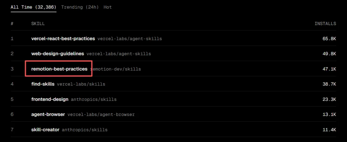
Task: Select the Hot tab
Action: [108, 7]
